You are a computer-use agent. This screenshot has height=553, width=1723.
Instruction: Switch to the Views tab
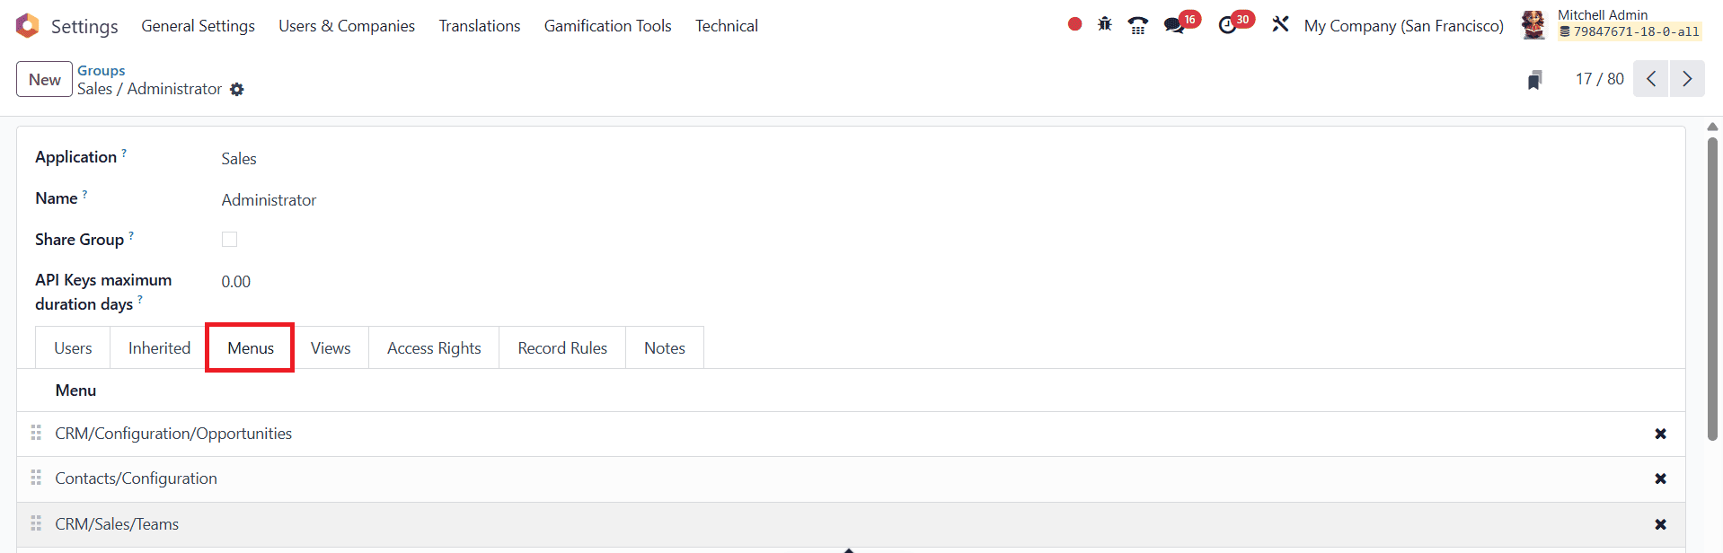[331, 348]
